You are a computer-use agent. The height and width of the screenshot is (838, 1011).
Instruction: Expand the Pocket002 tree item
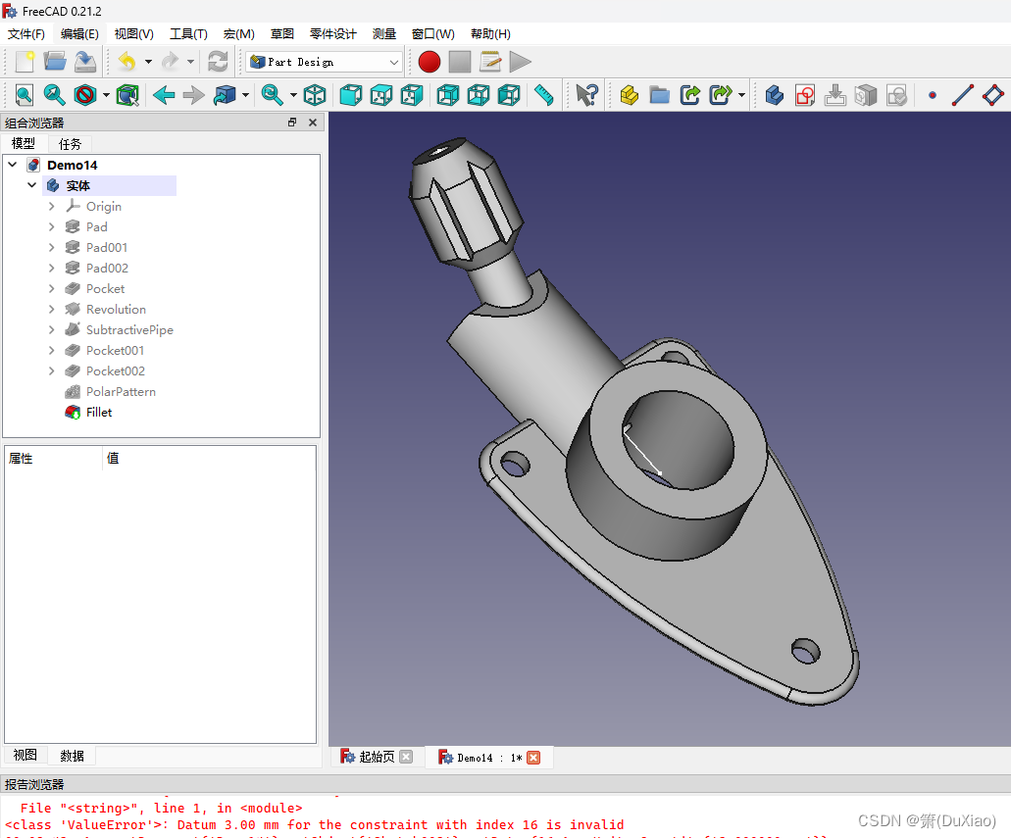tap(52, 371)
